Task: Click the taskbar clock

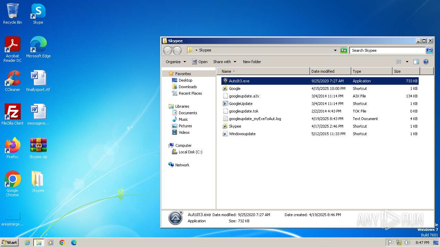Action: pyautogui.click(x=422, y=243)
